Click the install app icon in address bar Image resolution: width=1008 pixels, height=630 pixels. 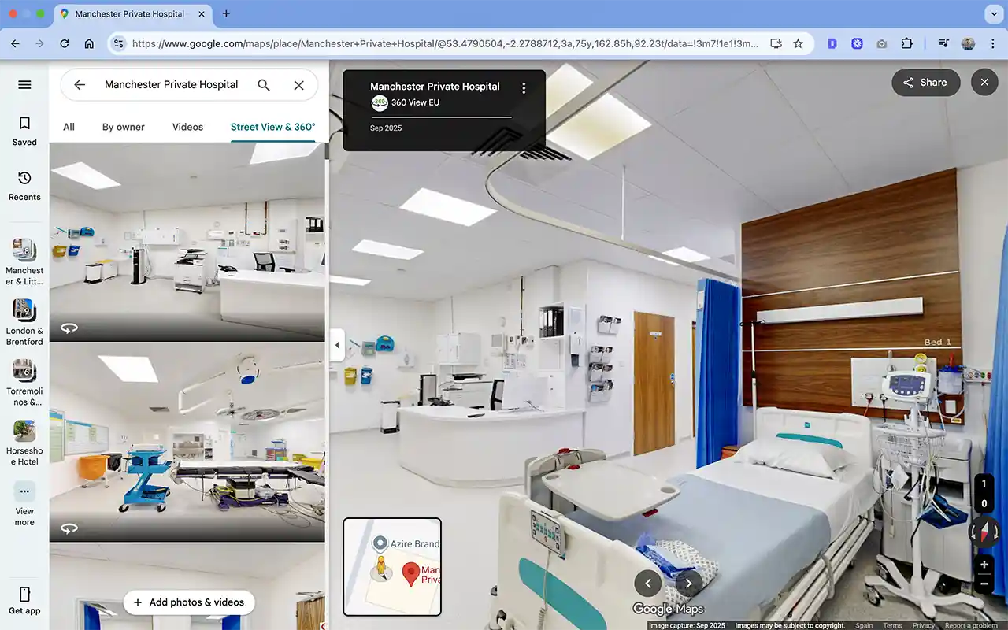click(x=776, y=44)
